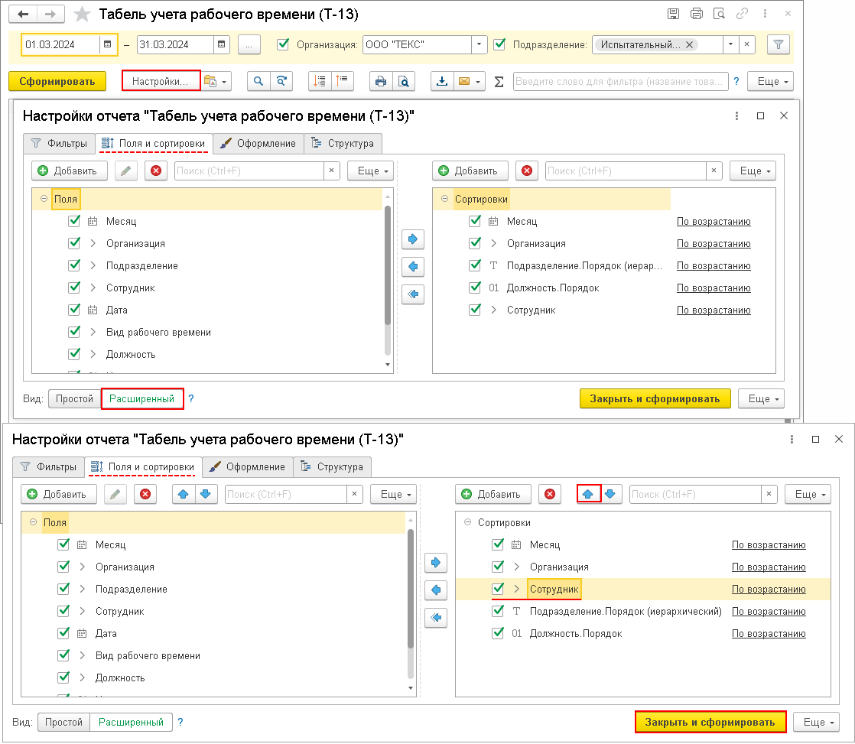Open Структура tab in upper settings window
The image size is (855, 744).
pyautogui.click(x=343, y=143)
